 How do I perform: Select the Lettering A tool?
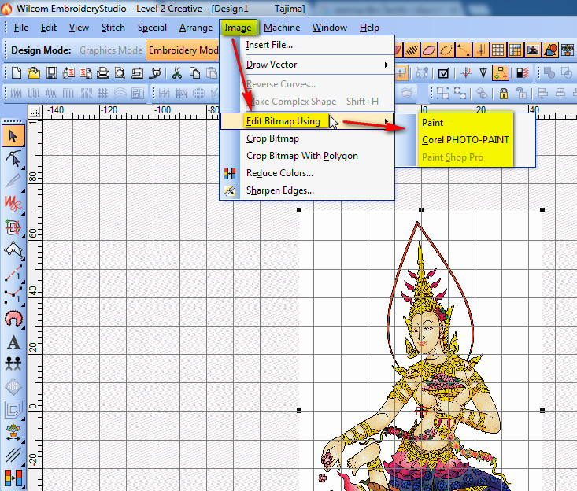click(x=13, y=342)
